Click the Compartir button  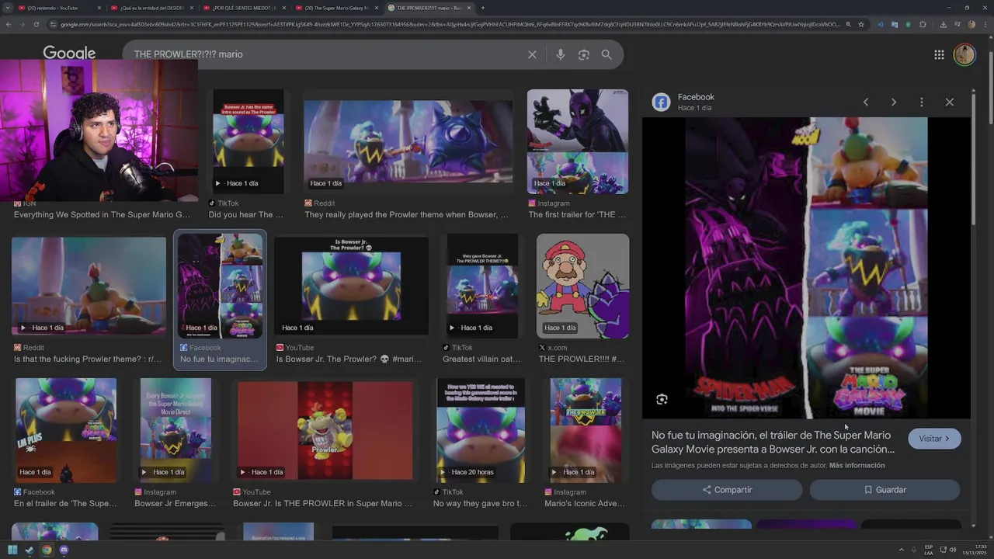[727, 490]
